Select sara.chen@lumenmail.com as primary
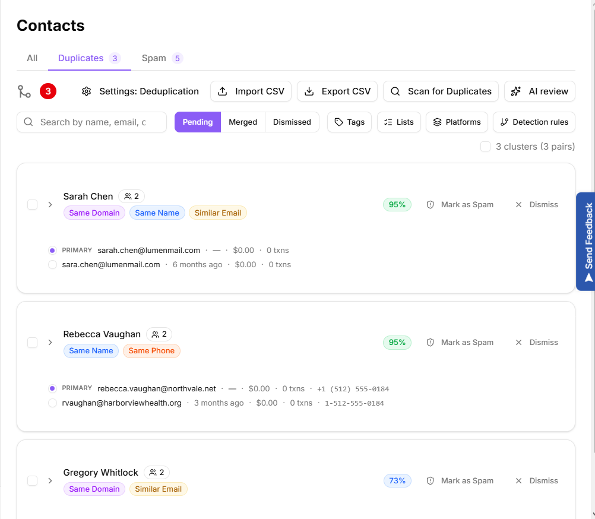This screenshot has height=519, width=595. (x=52, y=265)
